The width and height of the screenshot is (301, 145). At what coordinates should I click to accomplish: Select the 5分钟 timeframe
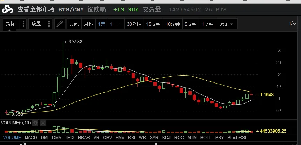click(191, 24)
